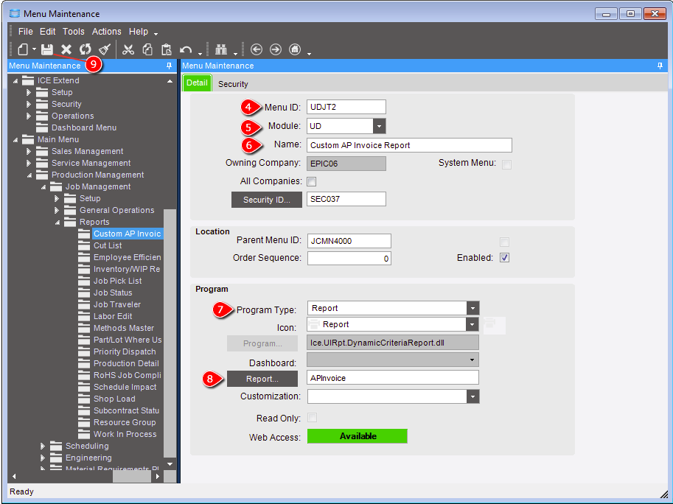This screenshot has width=673, height=504.
Task: Toggle the All Companies checkbox
Action: (312, 181)
